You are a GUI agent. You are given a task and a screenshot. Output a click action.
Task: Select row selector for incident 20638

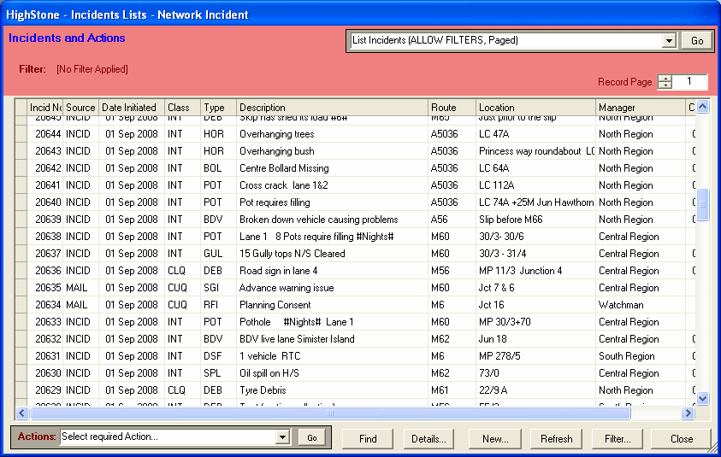21,237
